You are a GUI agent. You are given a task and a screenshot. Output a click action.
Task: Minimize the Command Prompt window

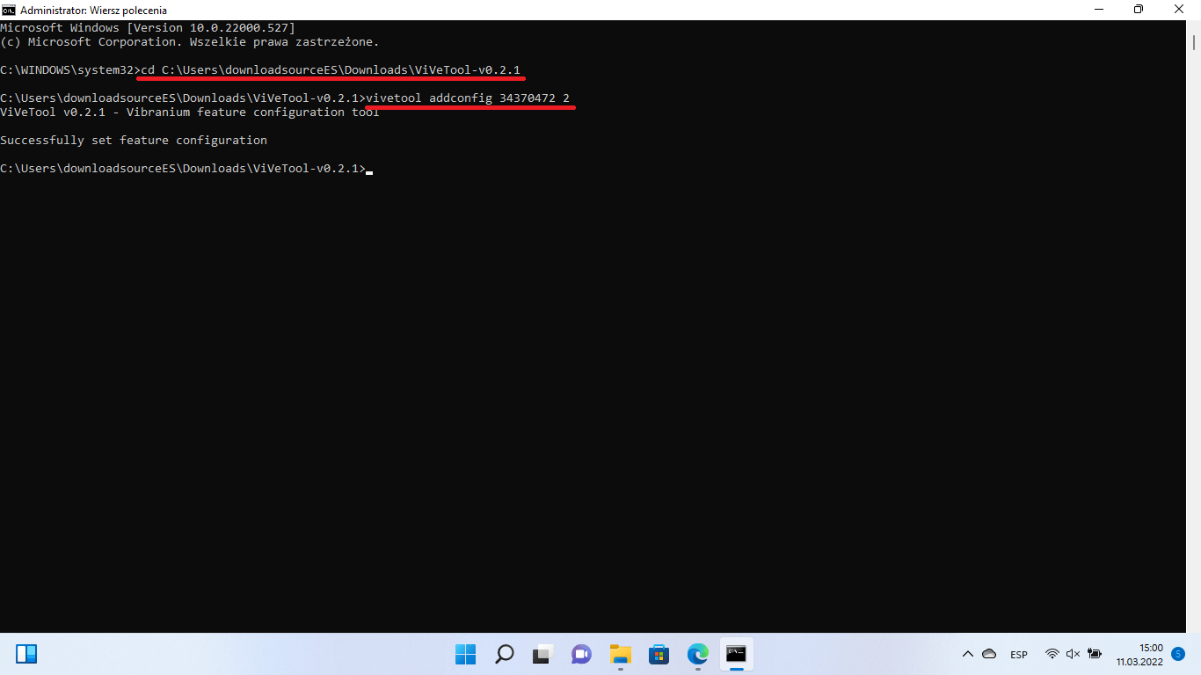(x=1098, y=10)
